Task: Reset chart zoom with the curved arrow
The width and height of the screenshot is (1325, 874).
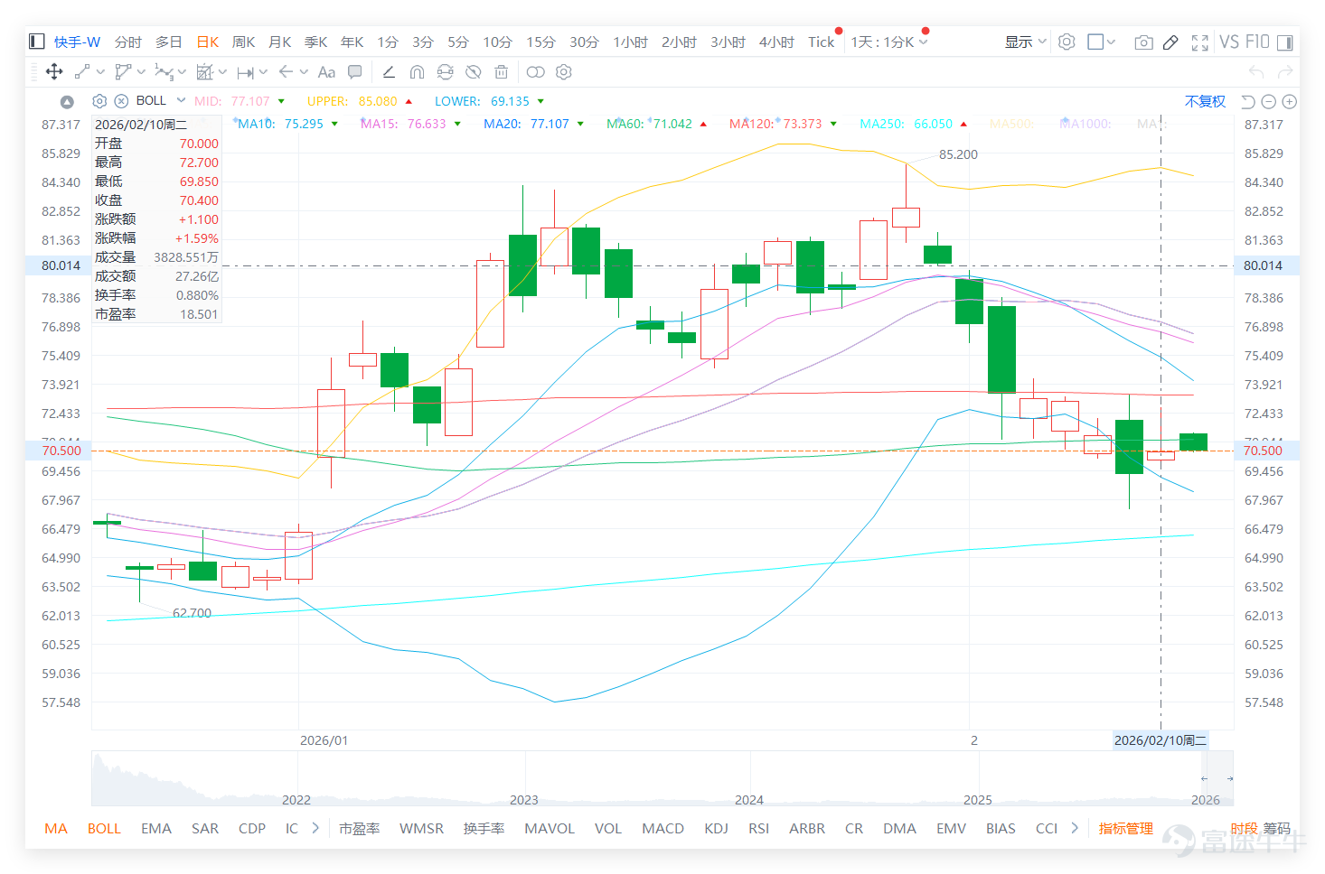Action: pyautogui.click(x=1248, y=102)
